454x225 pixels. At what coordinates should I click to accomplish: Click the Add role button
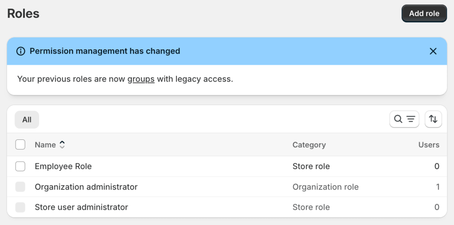coord(424,13)
